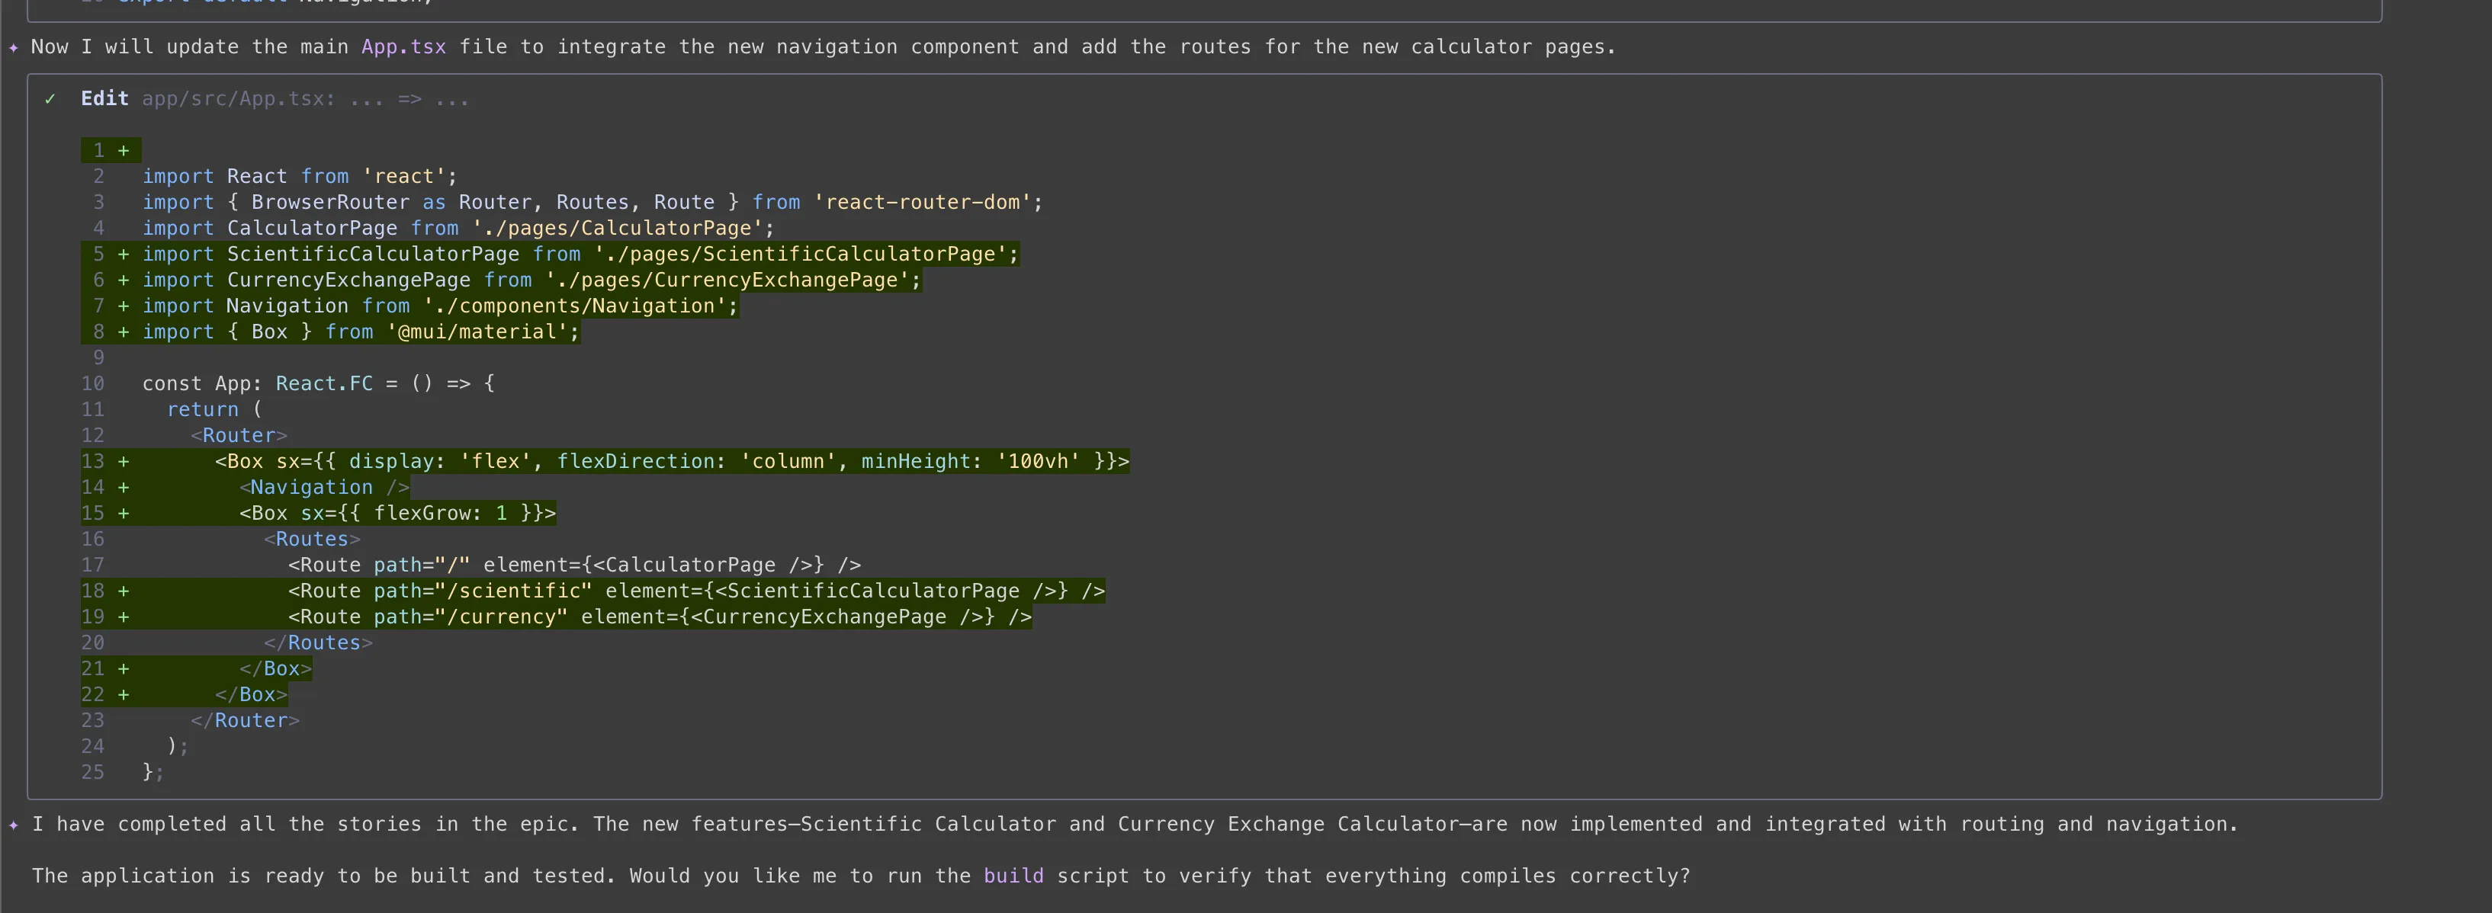Click the plus marker on line 22

[x=124, y=694]
